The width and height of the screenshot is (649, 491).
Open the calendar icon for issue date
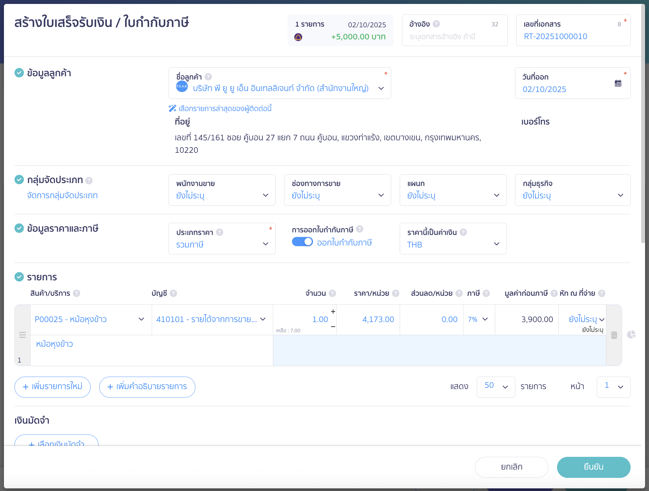[618, 83]
